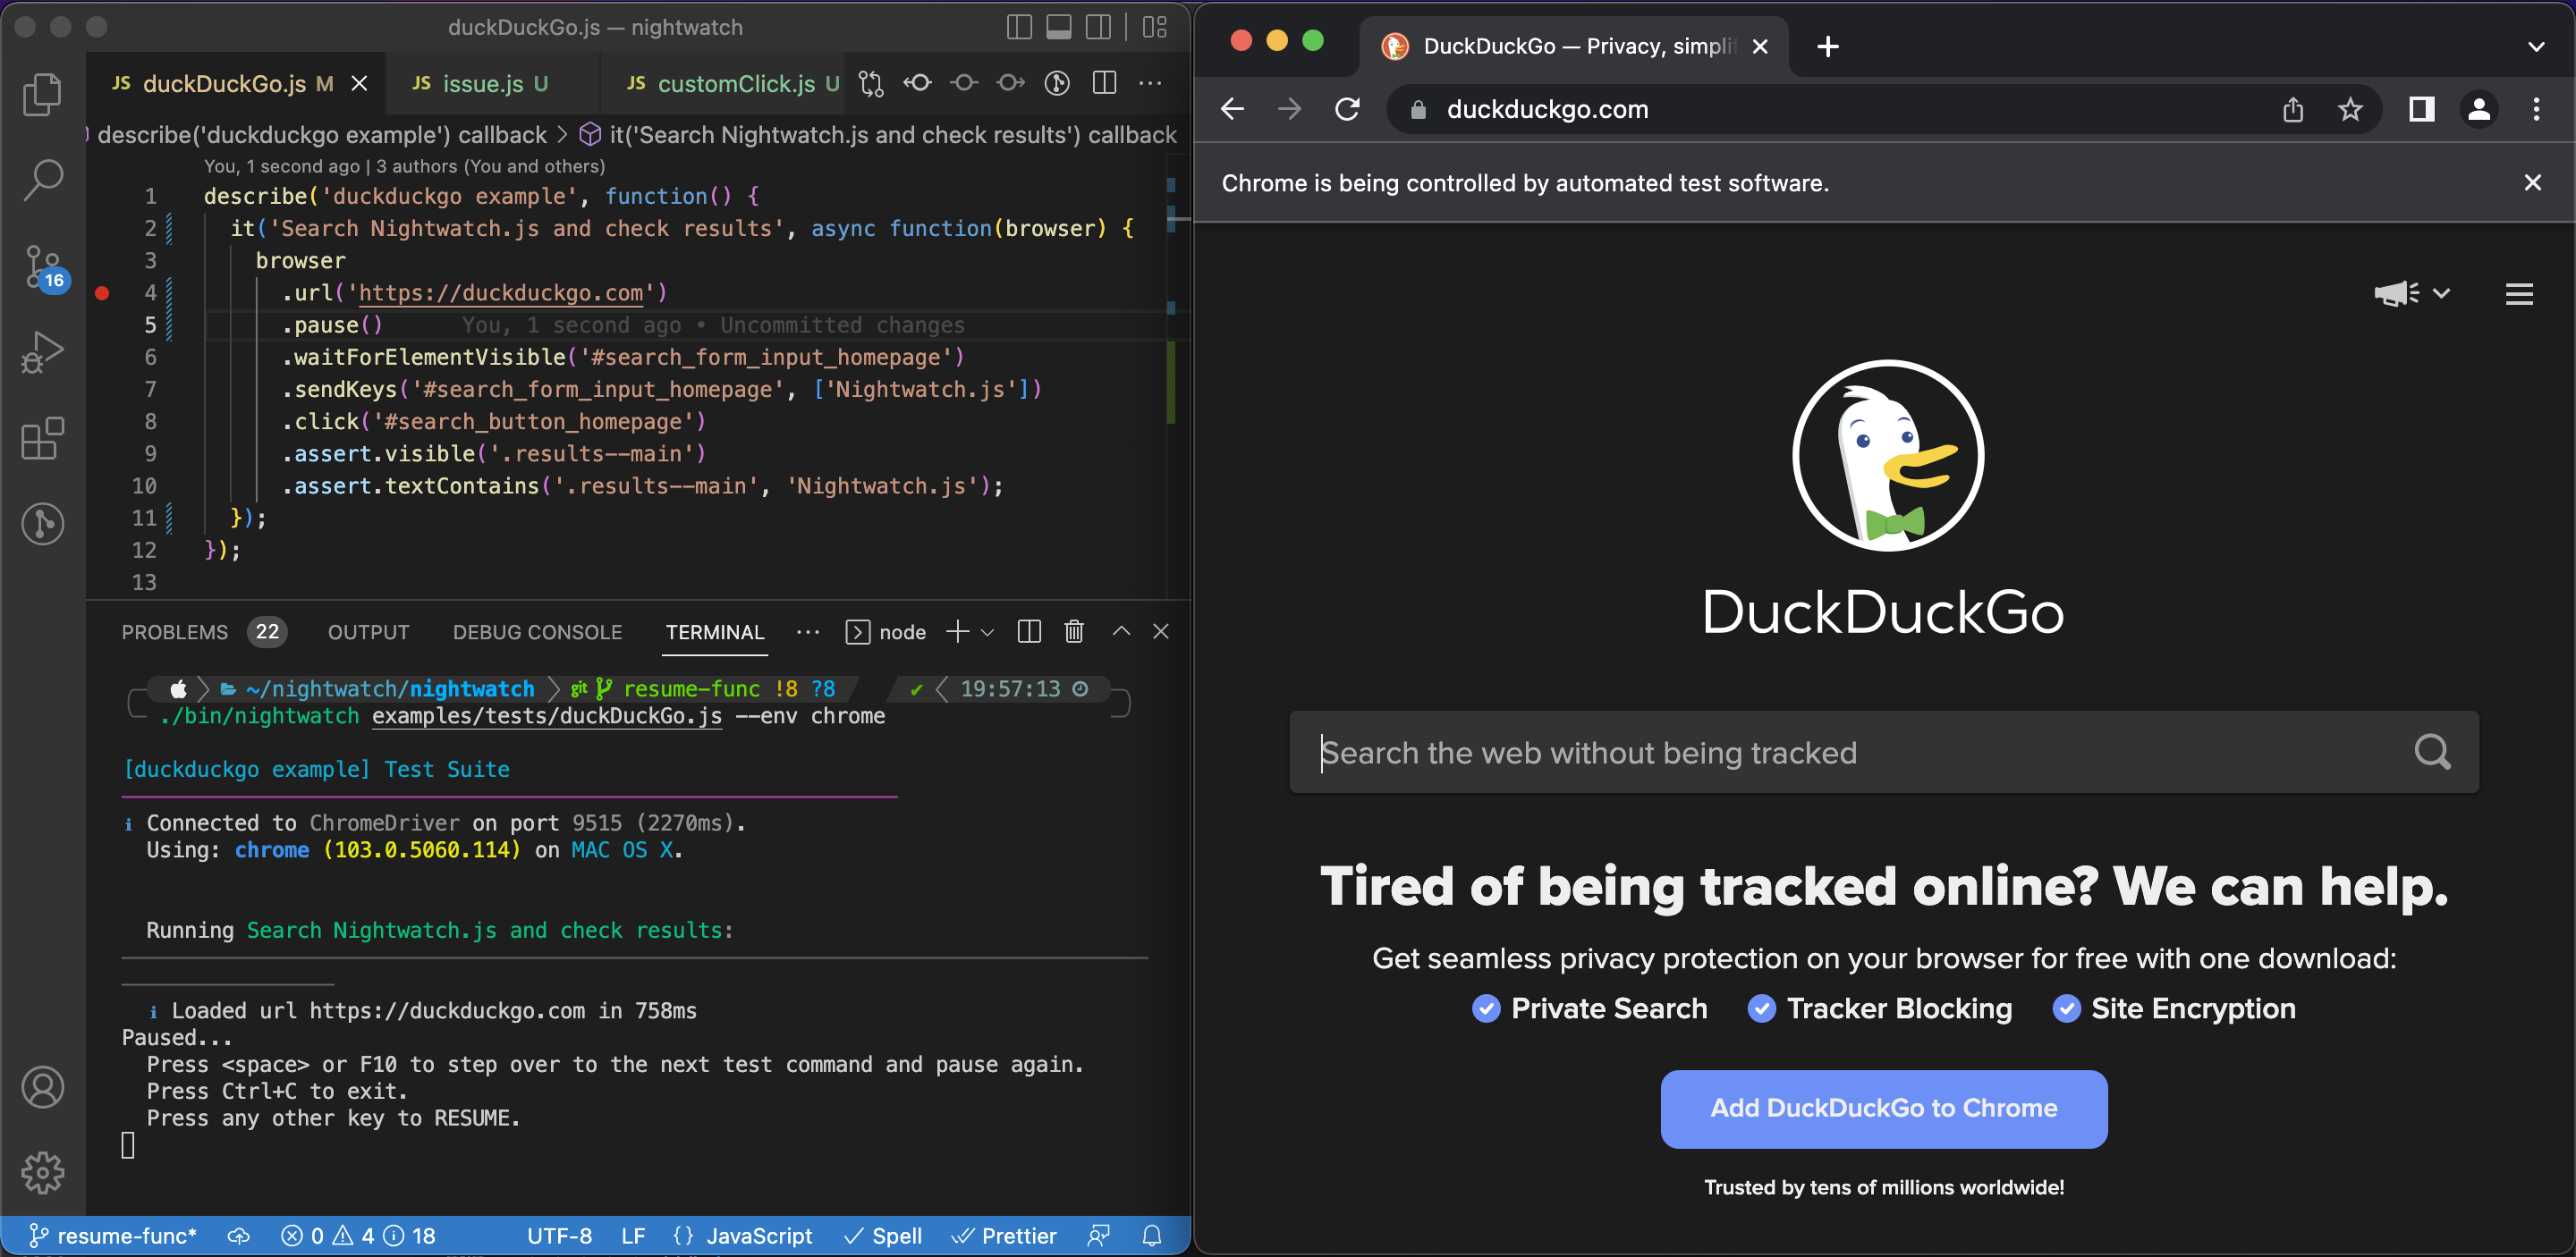Toggle secondary side bar layout icon

(x=1098, y=27)
